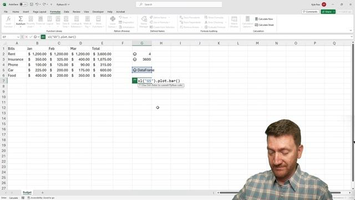355x200 pixels.
Task: Select column H header
Action: pyautogui.click(x=161, y=43)
